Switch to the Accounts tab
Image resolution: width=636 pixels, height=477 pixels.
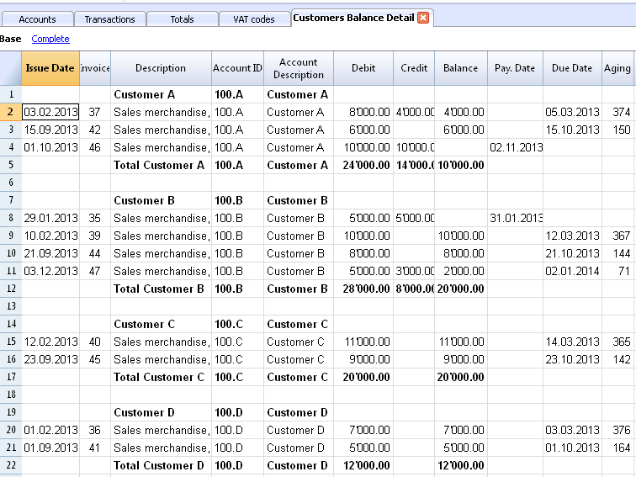coord(37,19)
